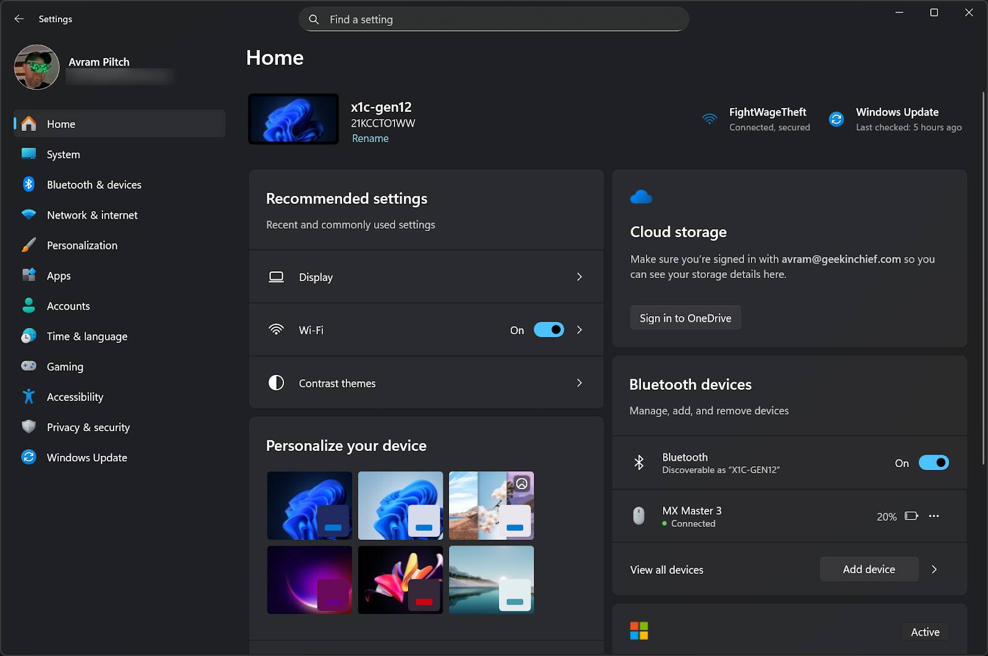The image size is (988, 656).
Task: Click the Apps sidebar icon
Action: [29, 275]
